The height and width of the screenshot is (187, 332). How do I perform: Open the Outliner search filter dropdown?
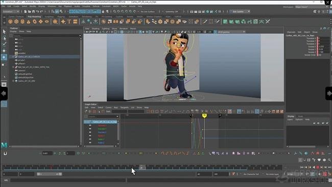[x=80, y=36]
